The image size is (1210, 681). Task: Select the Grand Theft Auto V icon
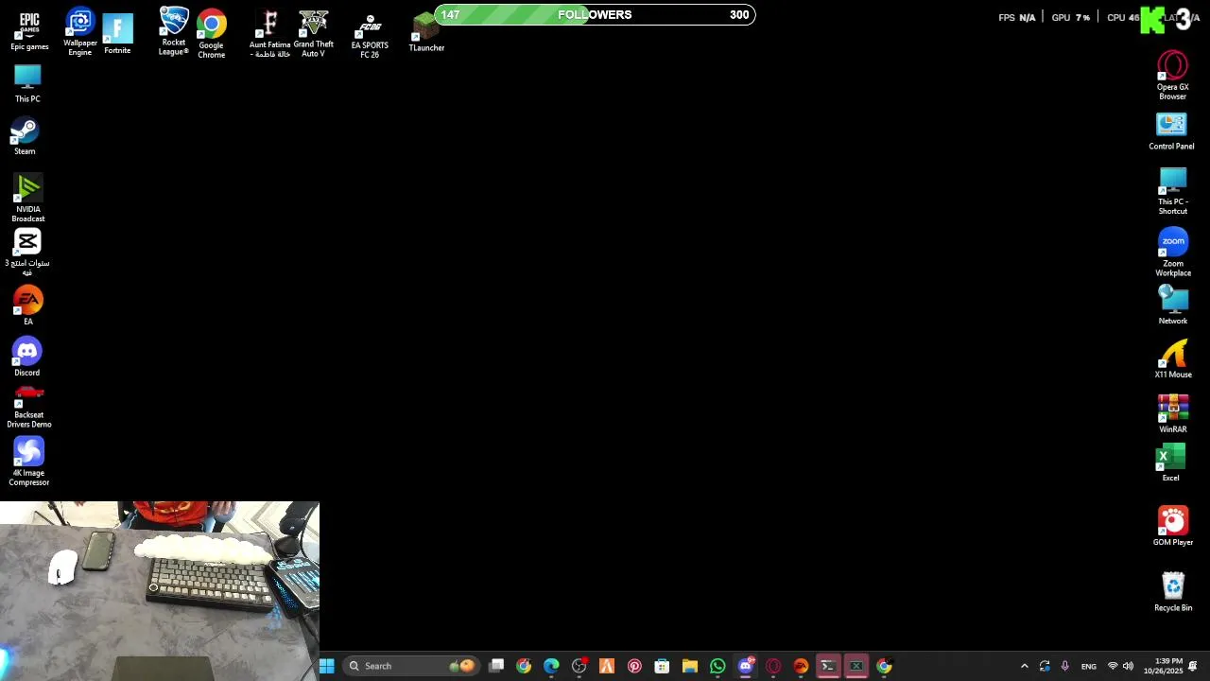tap(313, 34)
